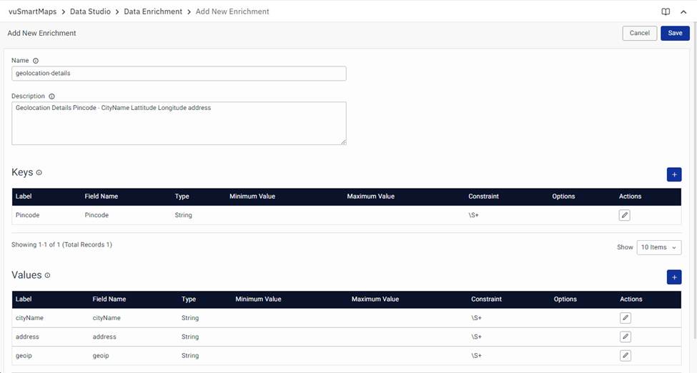Edit the Pincode key row
Screen dimensions: 697x373
coord(625,215)
